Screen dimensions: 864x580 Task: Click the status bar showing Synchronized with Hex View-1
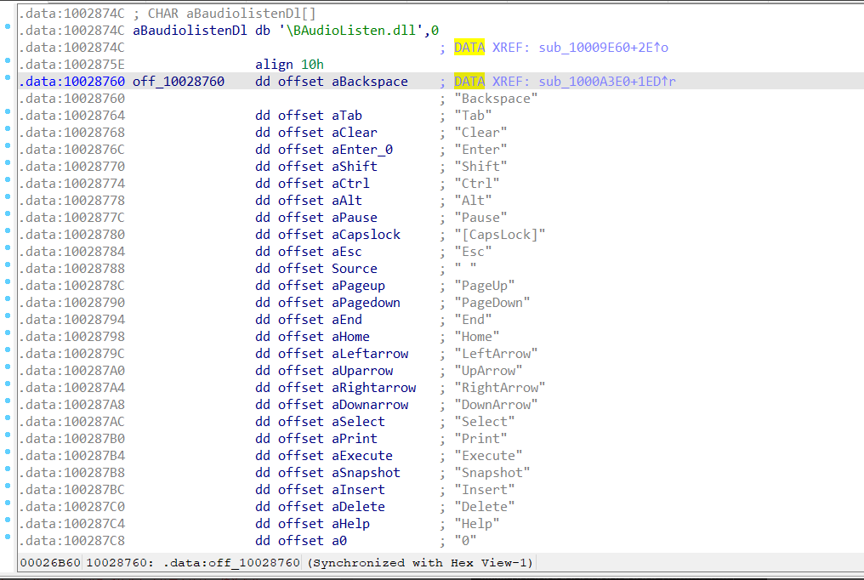[x=420, y=563]
